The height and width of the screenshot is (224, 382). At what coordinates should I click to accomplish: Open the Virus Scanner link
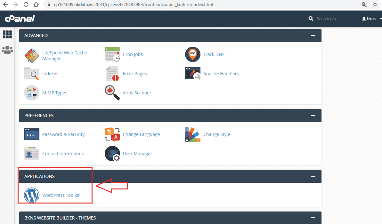pyautogui.click(x=137, y=93)
